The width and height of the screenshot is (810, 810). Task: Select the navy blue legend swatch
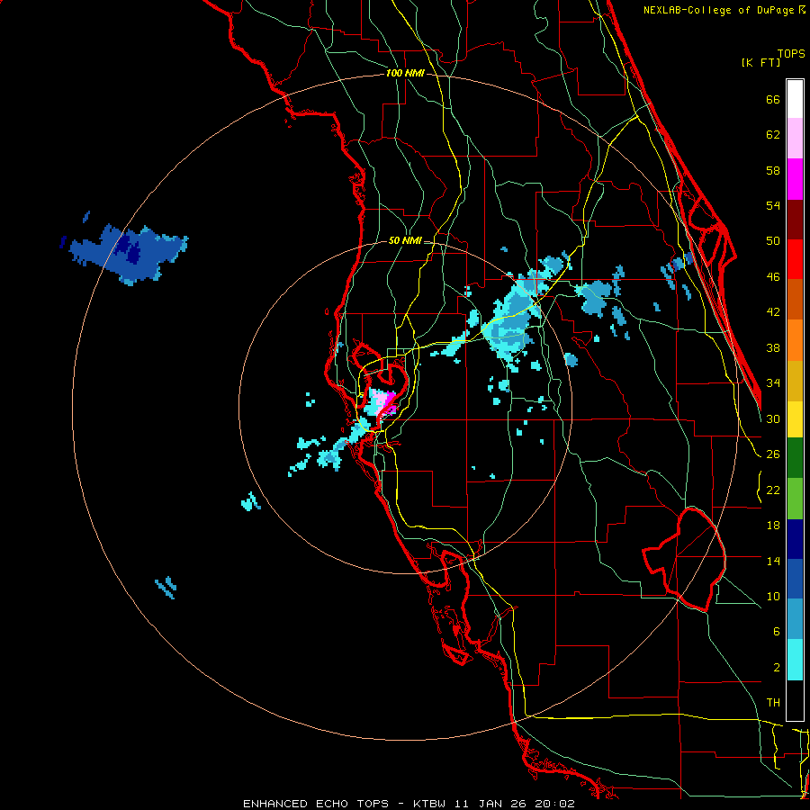pyautogui.click(x=795, y=539)
